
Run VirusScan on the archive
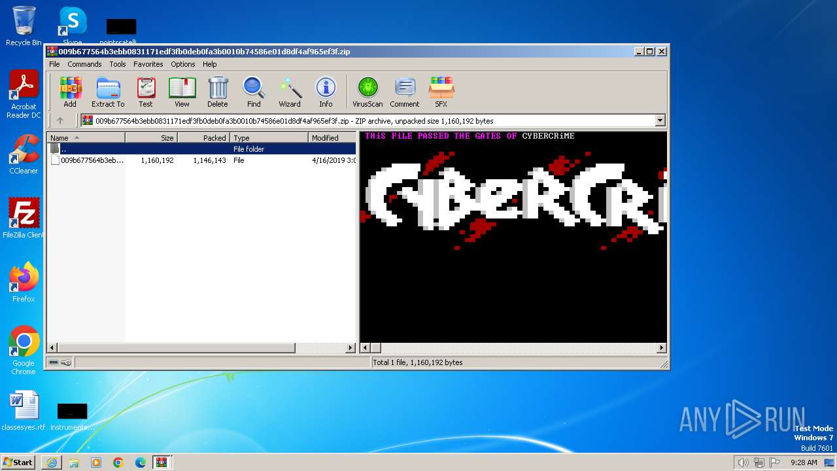[367, 92]
